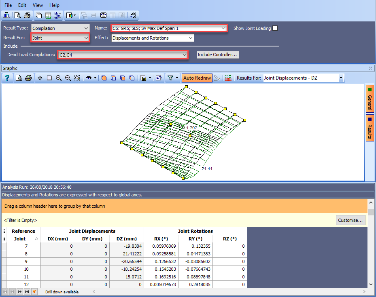The height and width of the screenshot is (297, 376).
Task: Click RY cell value 0.2818035
Action: pyautogui.click(x=195, y=284)
